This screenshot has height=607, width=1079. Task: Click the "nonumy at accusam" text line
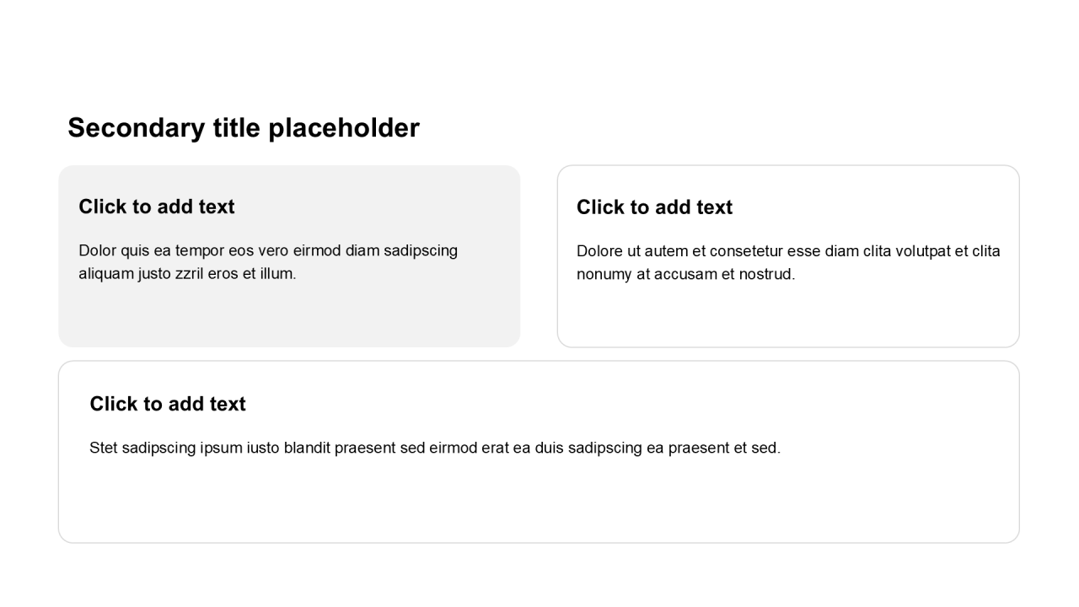point(685,275)
